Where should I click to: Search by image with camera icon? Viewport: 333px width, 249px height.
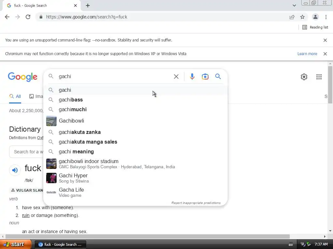click(x=205, y=77)
